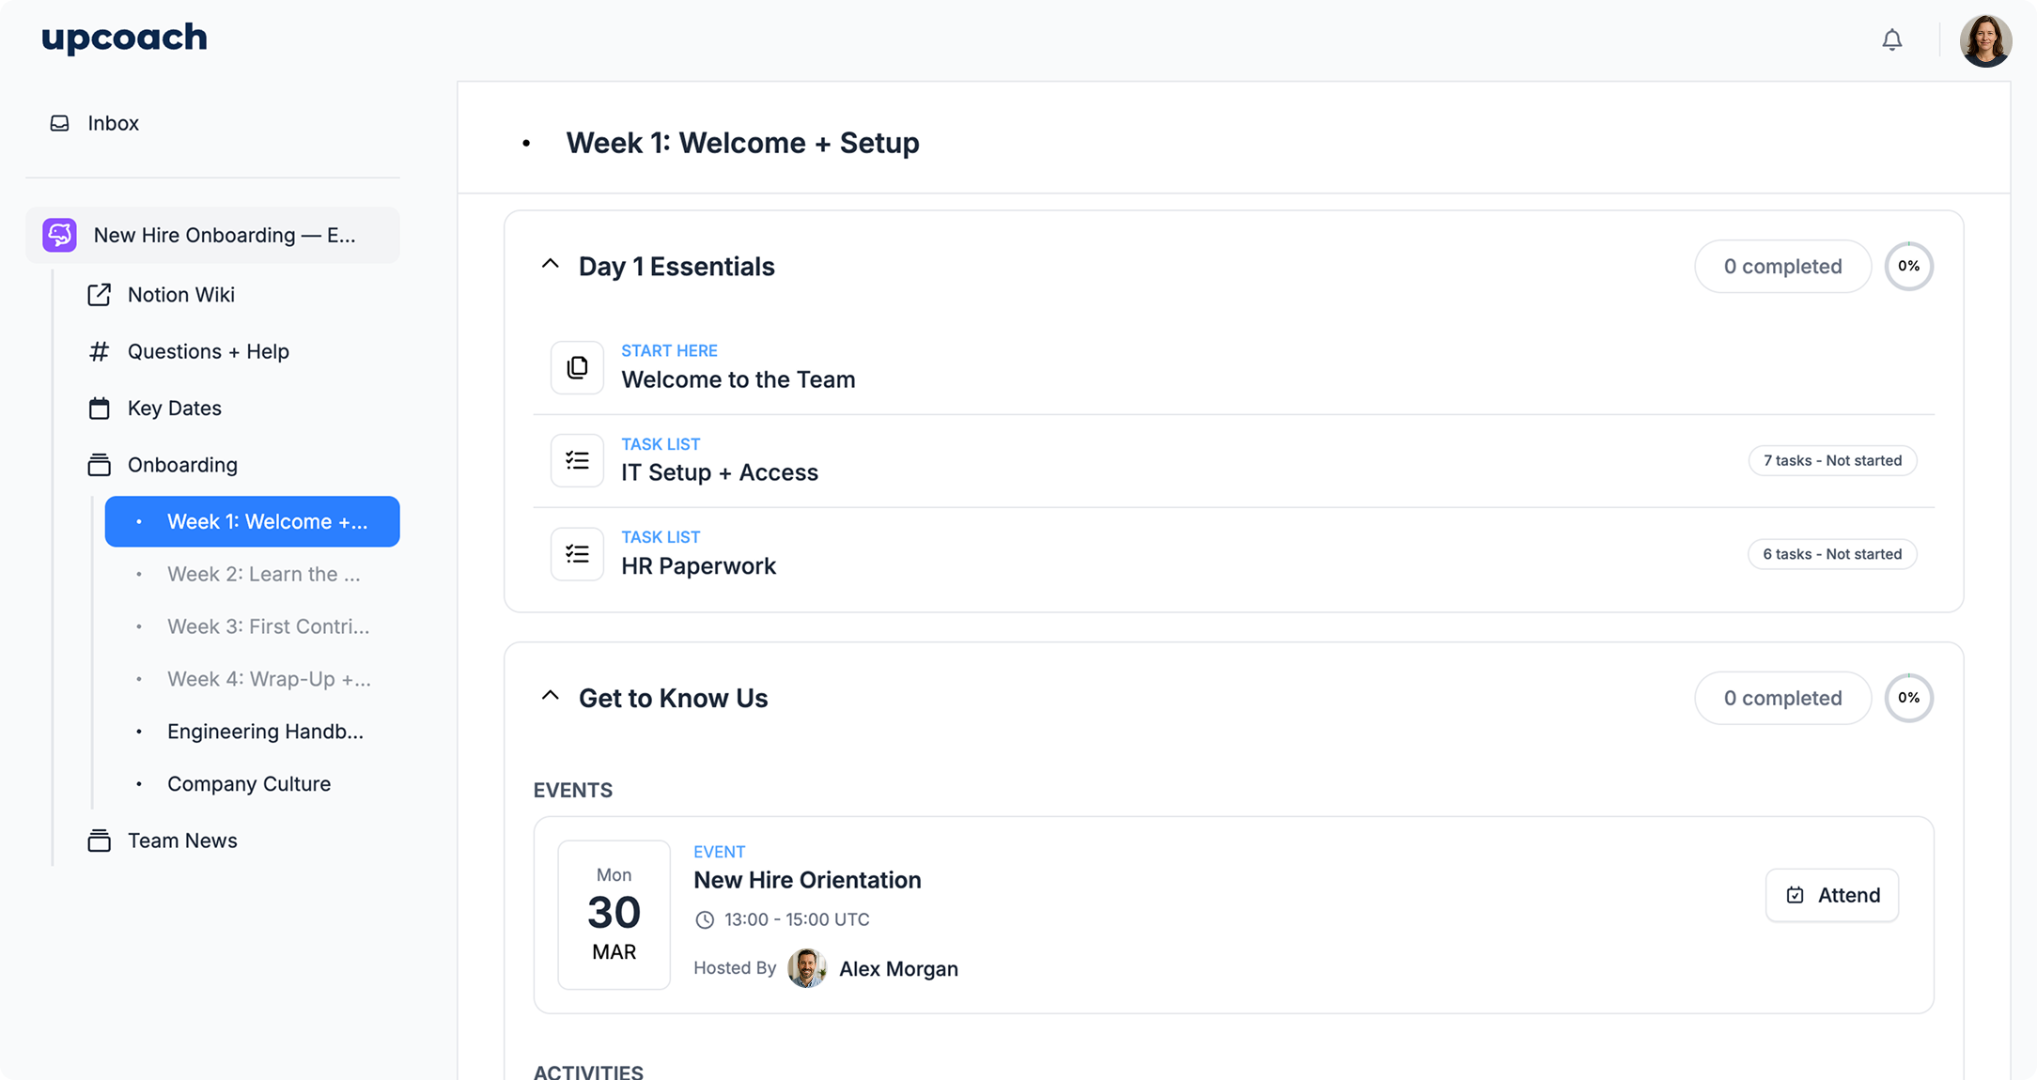Open the Engineering Handbook sidebar item
Viewport: 2037px width, 1080px height.
click(265, 732)
